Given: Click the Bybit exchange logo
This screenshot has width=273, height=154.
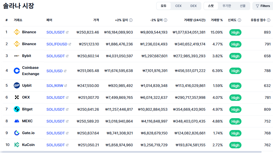Looking at the screenshot, I should point(17,56).
